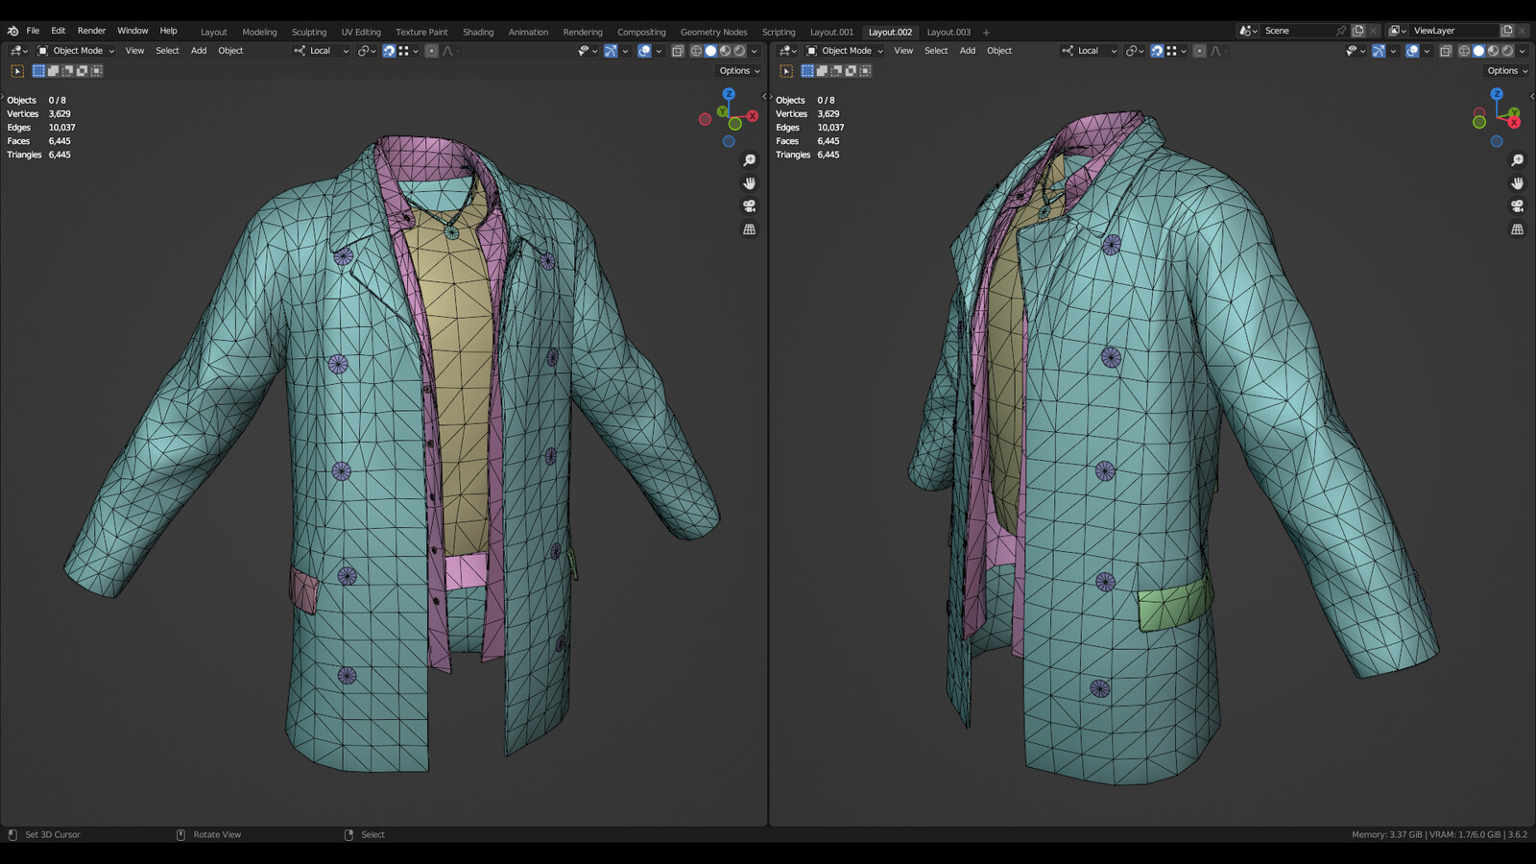
Task: Toggle camera view in left viewport
Action: tap(750, 206)
